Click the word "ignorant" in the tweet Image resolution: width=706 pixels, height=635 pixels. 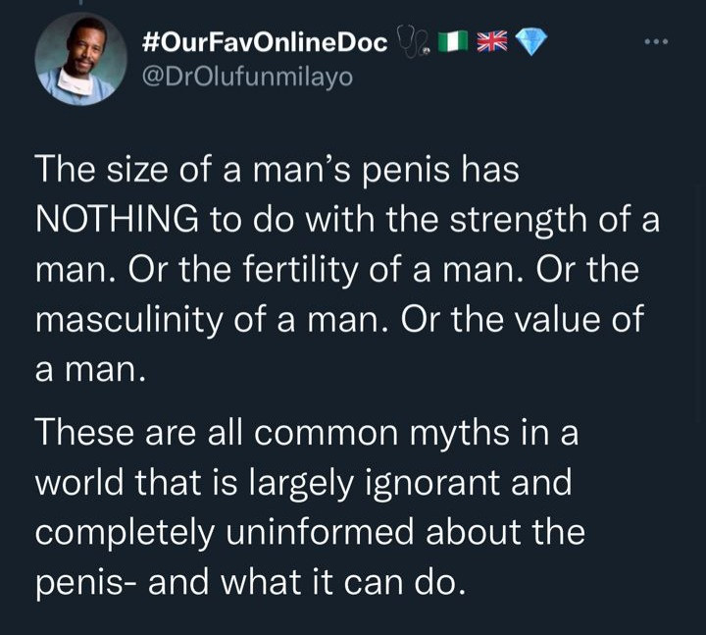pos(433,484)
